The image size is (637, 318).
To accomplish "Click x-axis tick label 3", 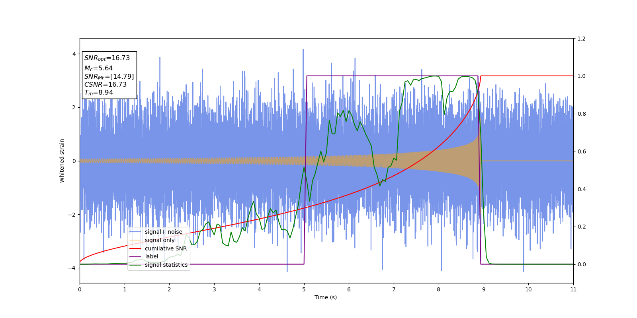I will tap(214, 289).
